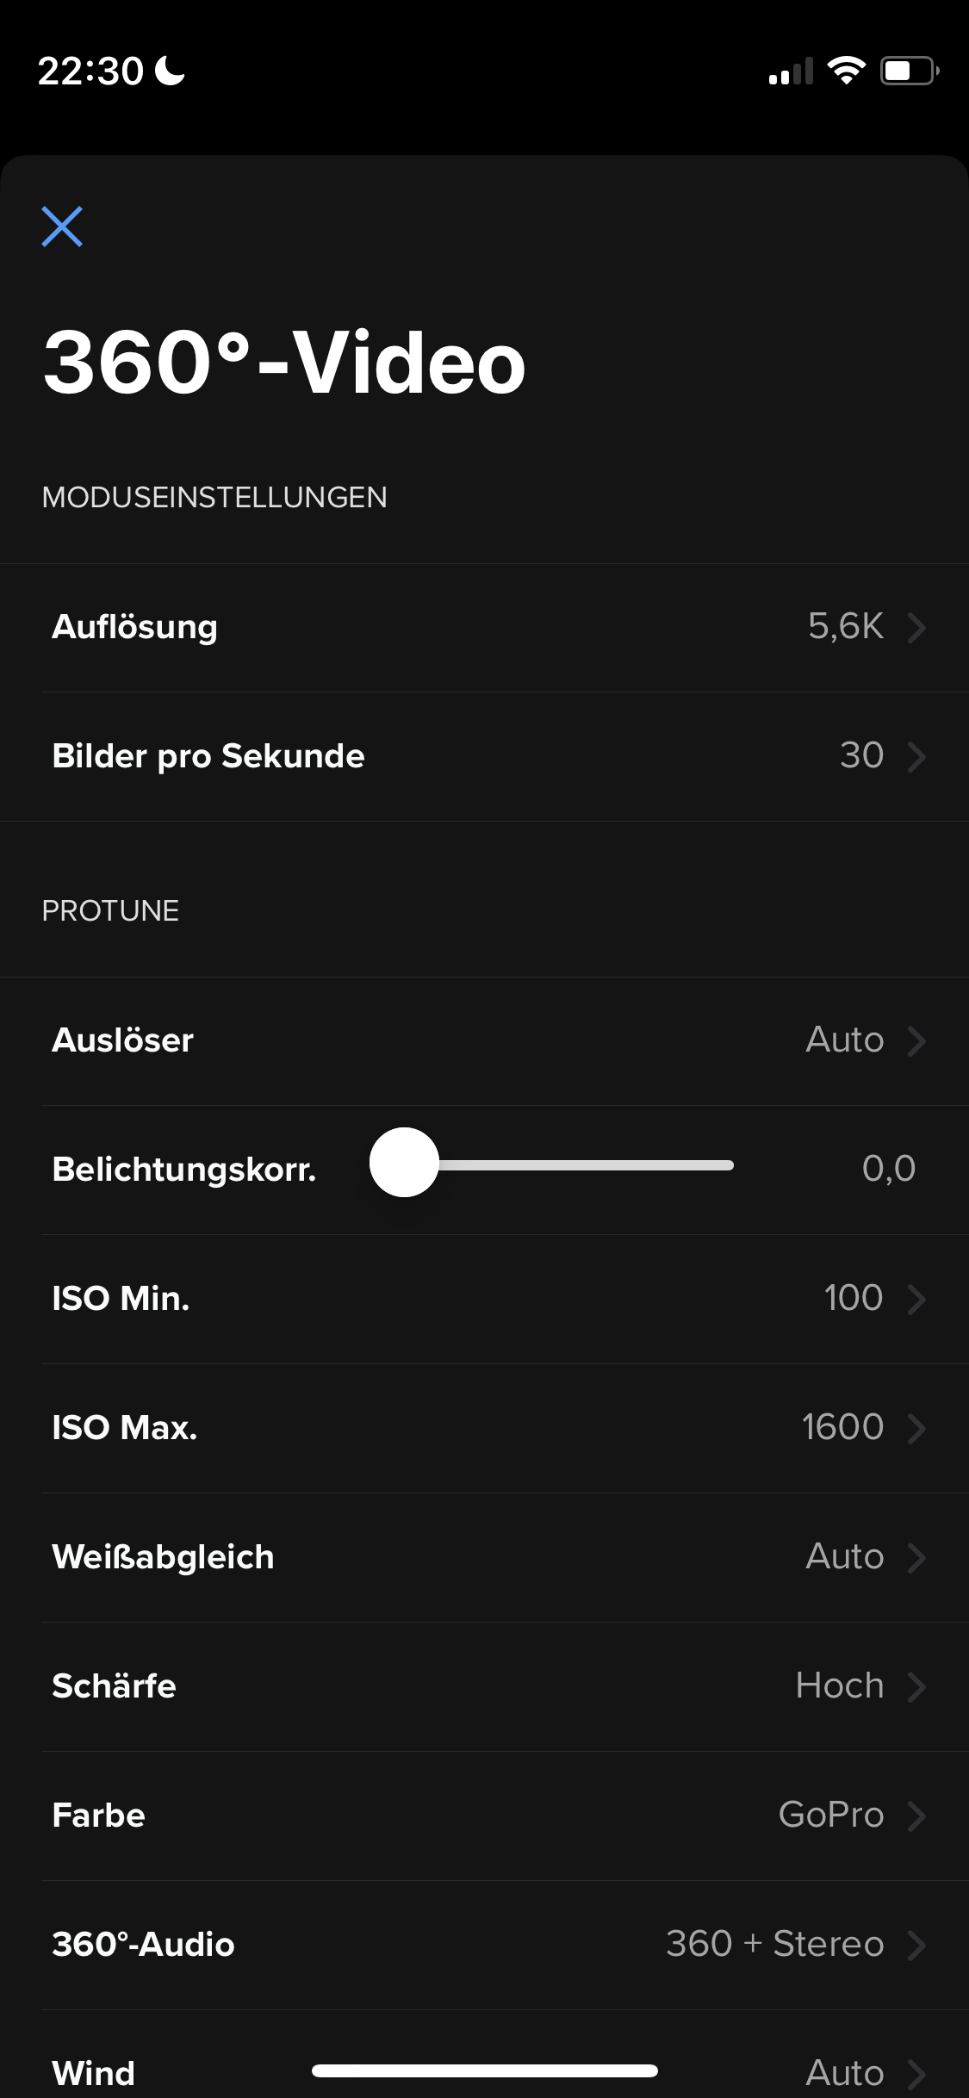Tap the Weißabgleich Auto chevron arrow
This screenshot has width=969, height=2098.
(x=916, y=1558)
